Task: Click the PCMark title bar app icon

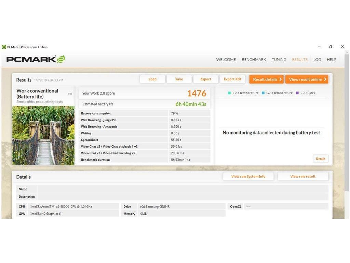Action: pyautogui.click(x=4, y=47)
